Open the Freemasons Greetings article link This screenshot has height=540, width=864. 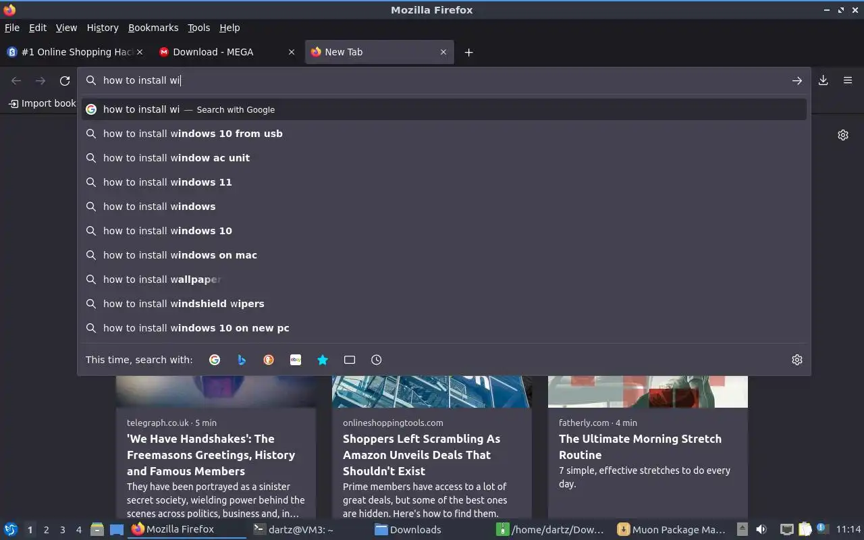211,455
